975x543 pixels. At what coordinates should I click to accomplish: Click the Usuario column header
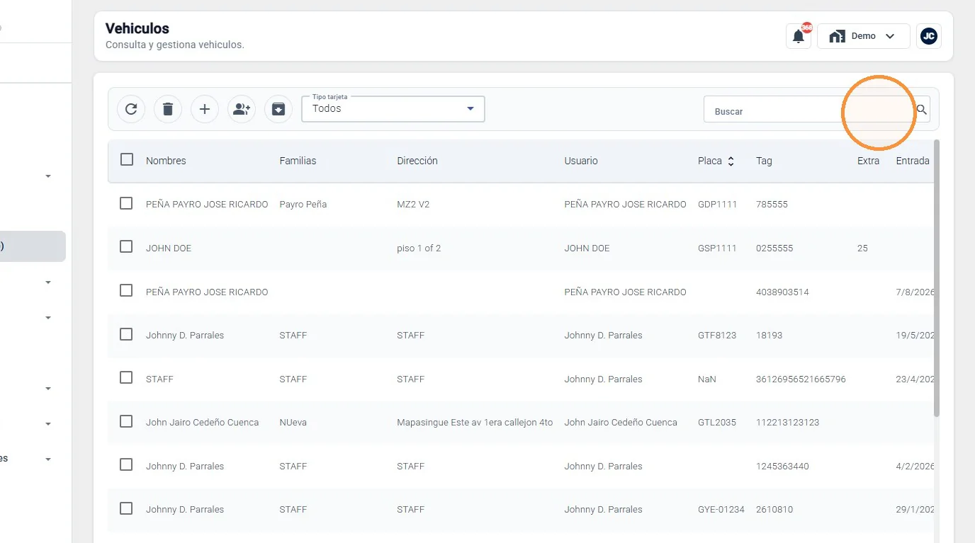581,161
